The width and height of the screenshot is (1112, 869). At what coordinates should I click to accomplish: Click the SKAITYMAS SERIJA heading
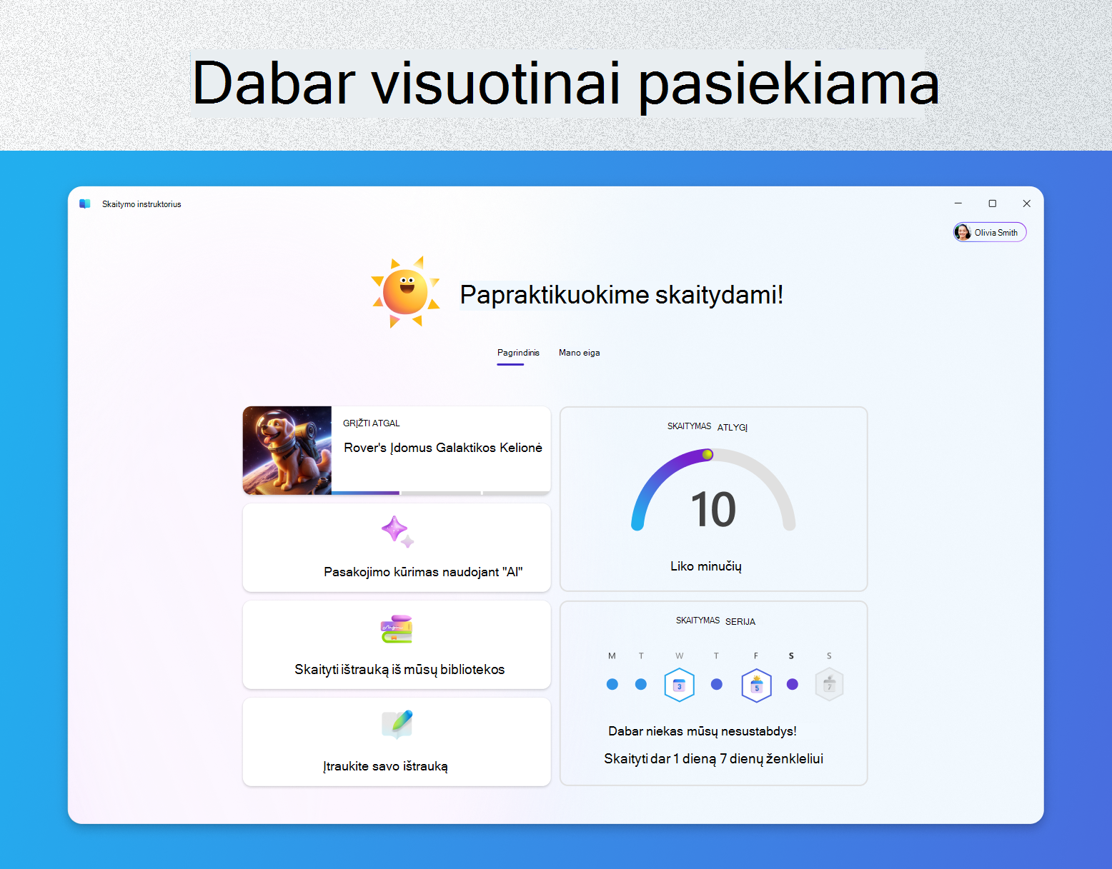click(x=715, y=621)
